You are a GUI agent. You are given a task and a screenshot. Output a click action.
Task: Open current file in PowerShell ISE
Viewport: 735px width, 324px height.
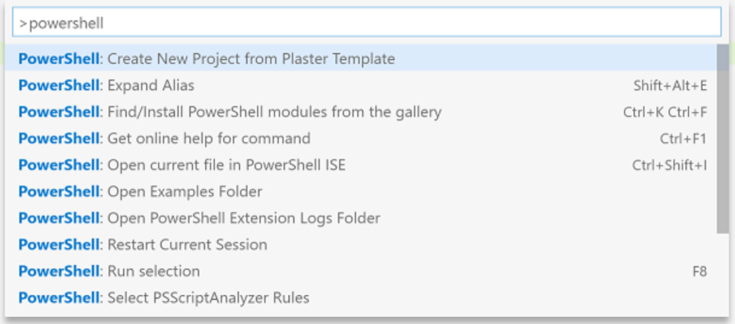coord(181,165)
